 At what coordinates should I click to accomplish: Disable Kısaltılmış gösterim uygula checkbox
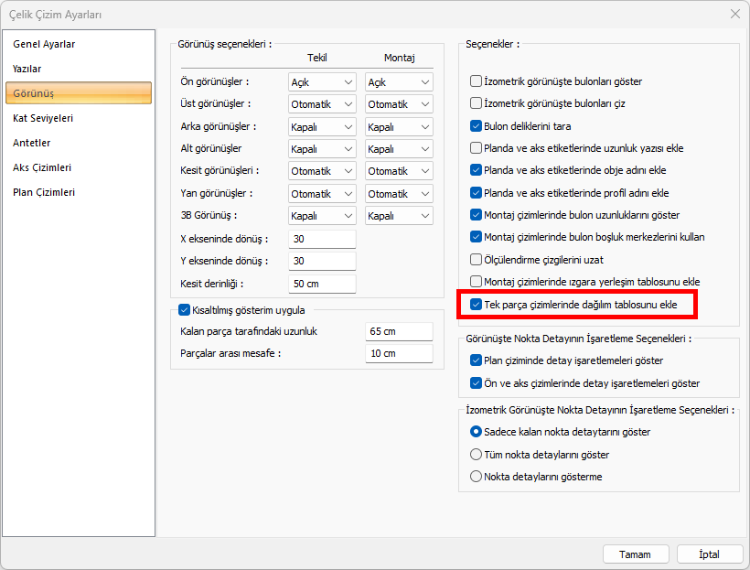point(185,309)
